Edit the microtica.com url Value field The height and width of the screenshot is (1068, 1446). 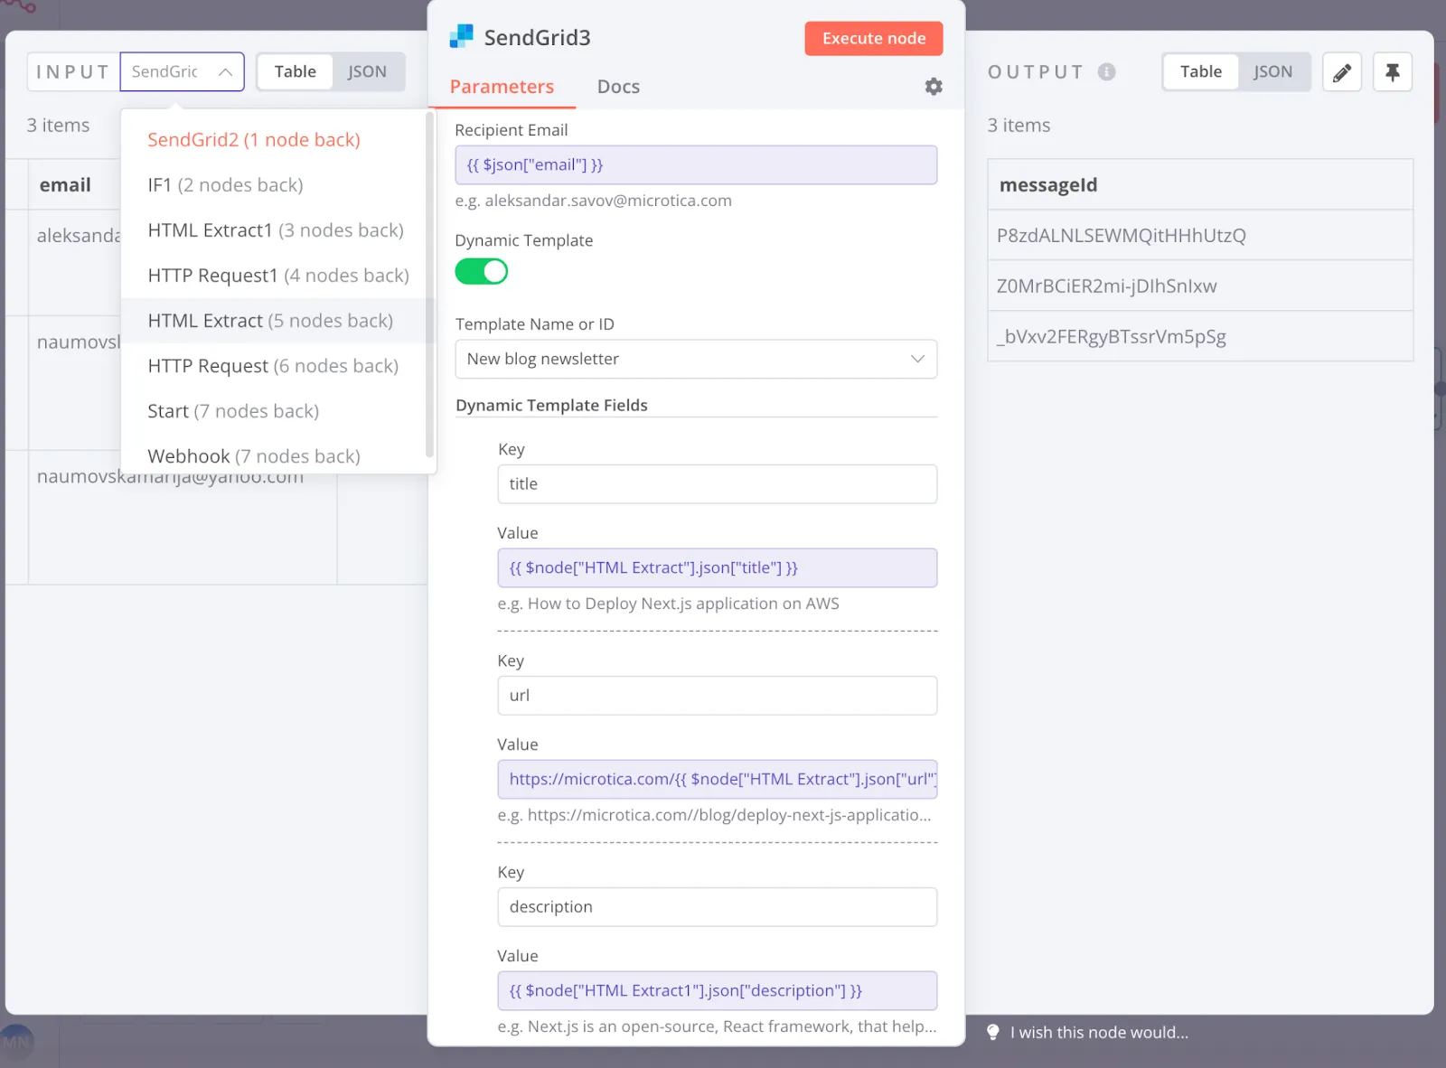click(x=717, y=780)
